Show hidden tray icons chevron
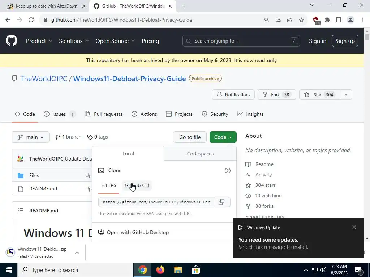The image size is (370, 277). 306,270
